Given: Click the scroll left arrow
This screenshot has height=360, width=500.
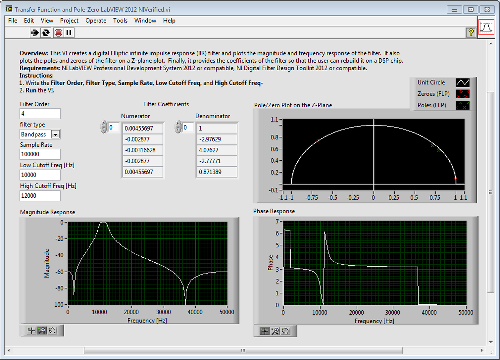Looking at the screenshot, I should 9,351.
